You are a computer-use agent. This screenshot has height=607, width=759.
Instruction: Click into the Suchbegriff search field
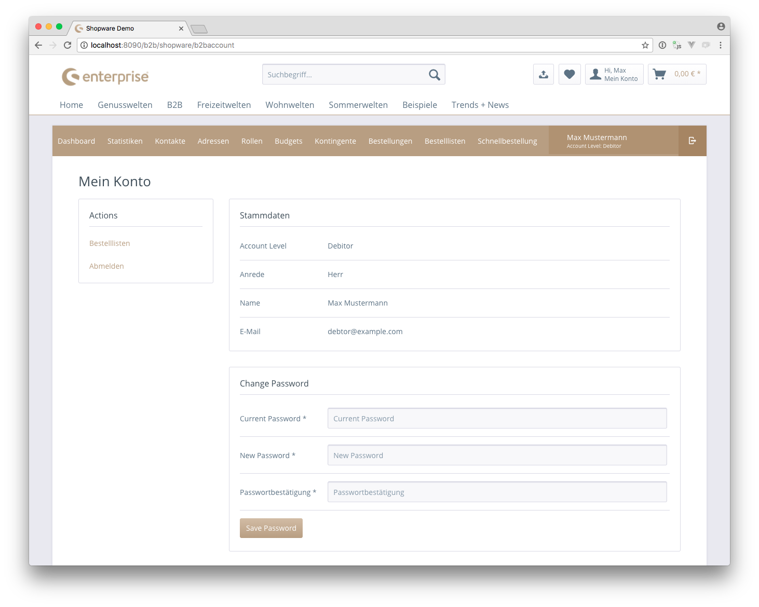pos(343,75)
